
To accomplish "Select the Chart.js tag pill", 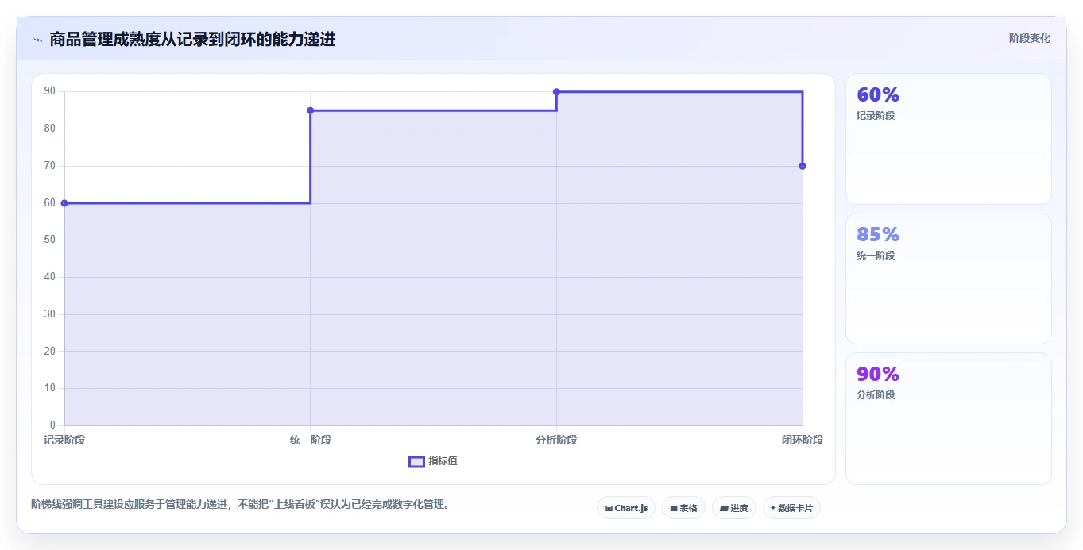I will [626, 508].
